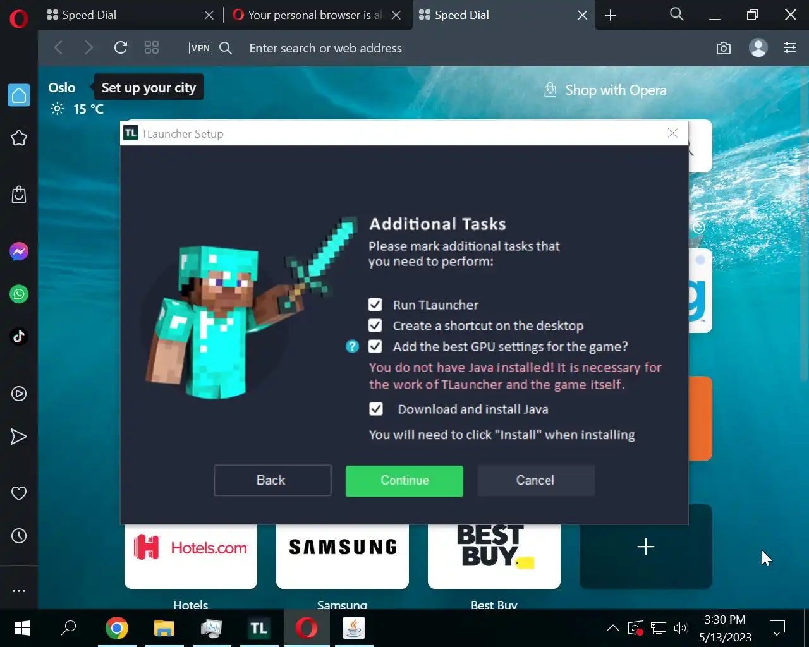Click the browser forward arrow
The width and height of the screenshot is (809, 647).
[x=88, y=47]
